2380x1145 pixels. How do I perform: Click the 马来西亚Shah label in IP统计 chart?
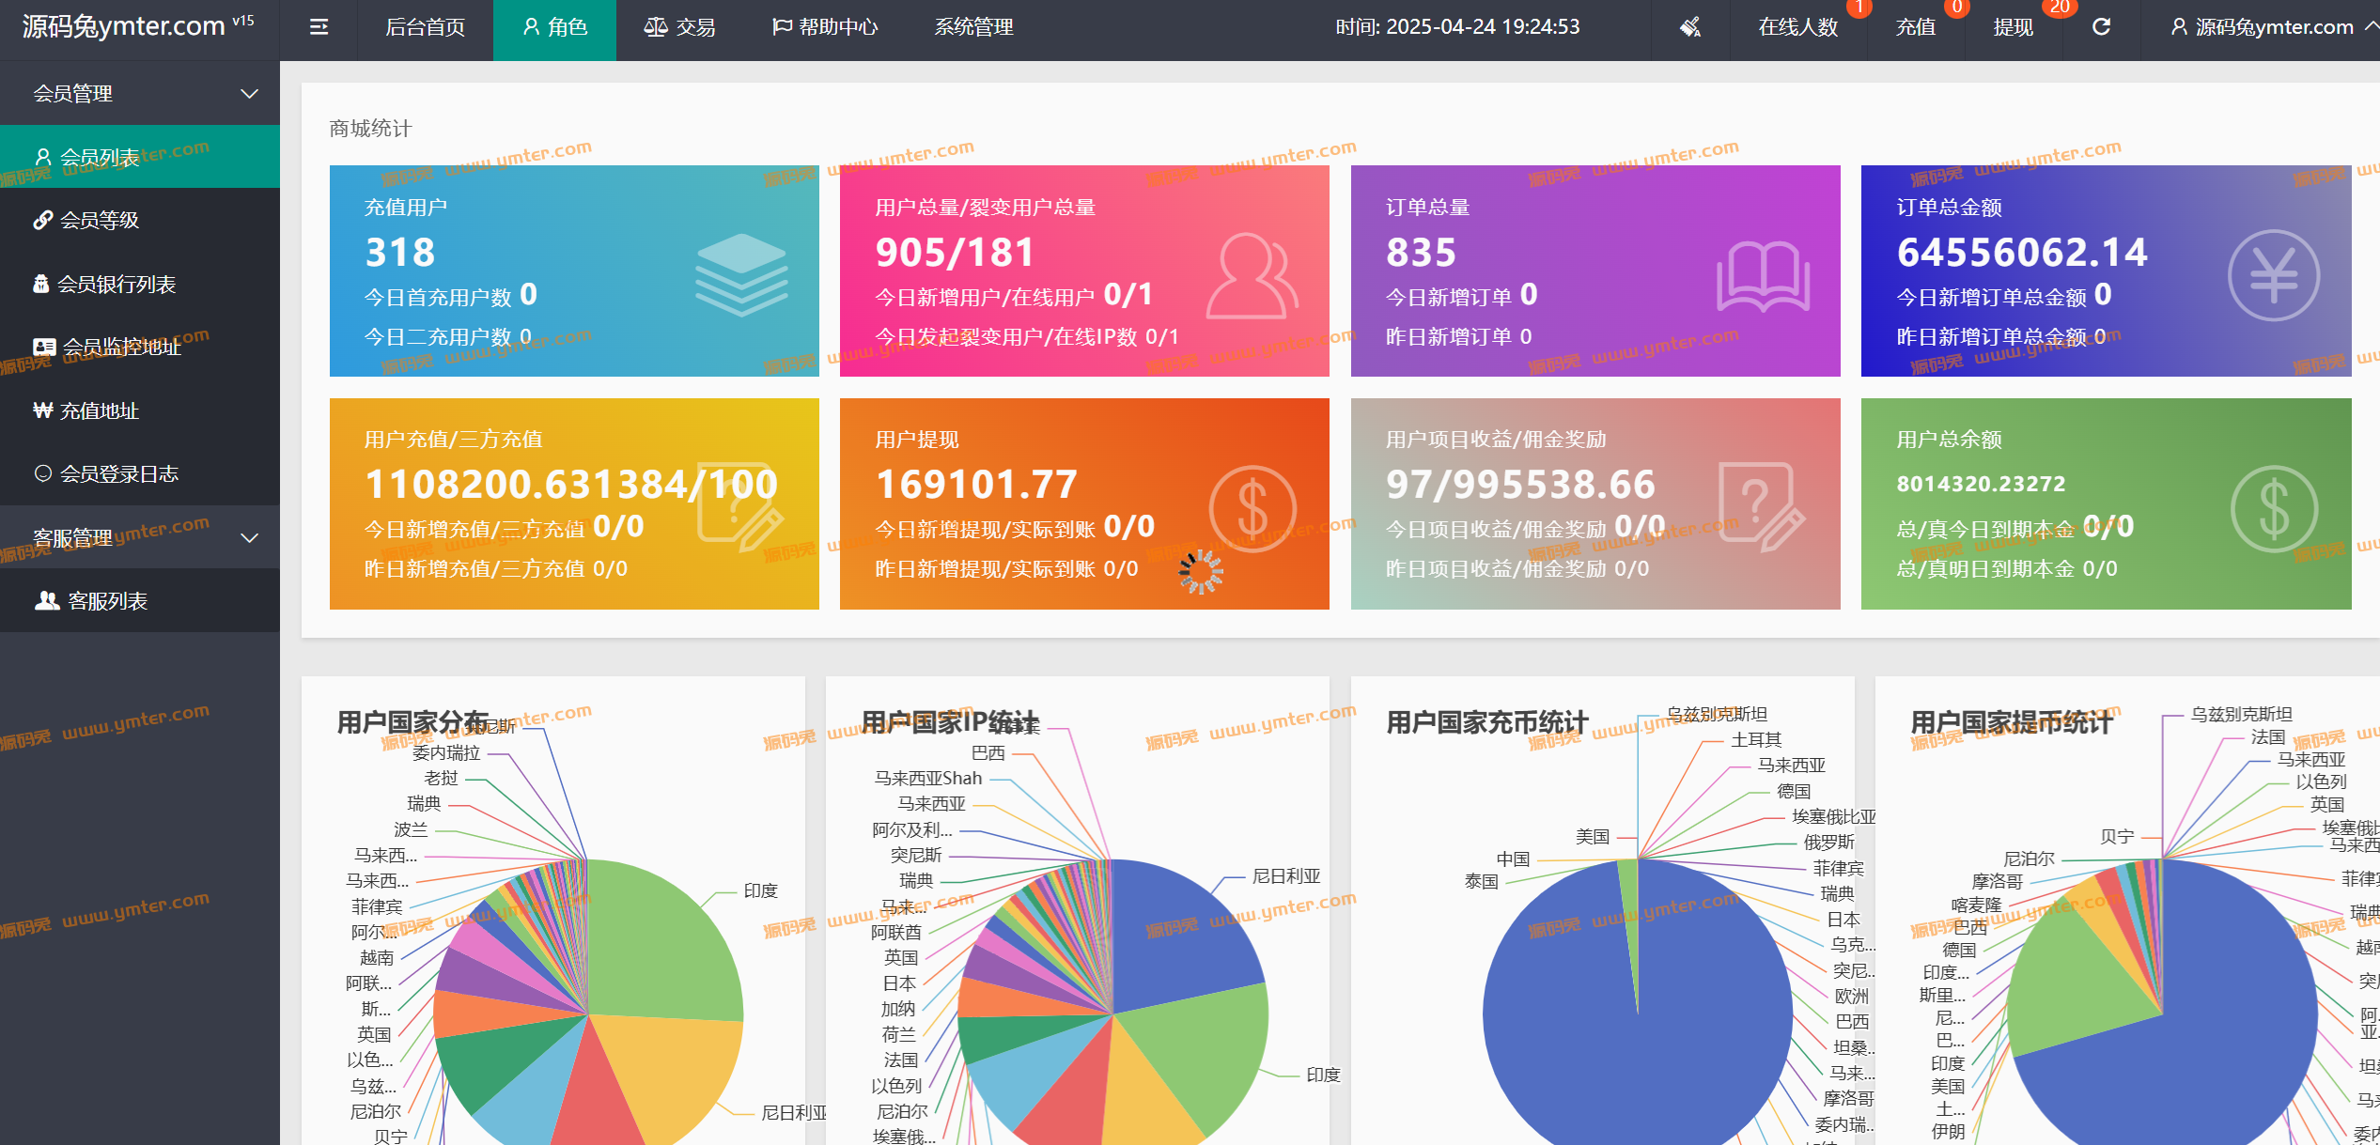[928, 778]
